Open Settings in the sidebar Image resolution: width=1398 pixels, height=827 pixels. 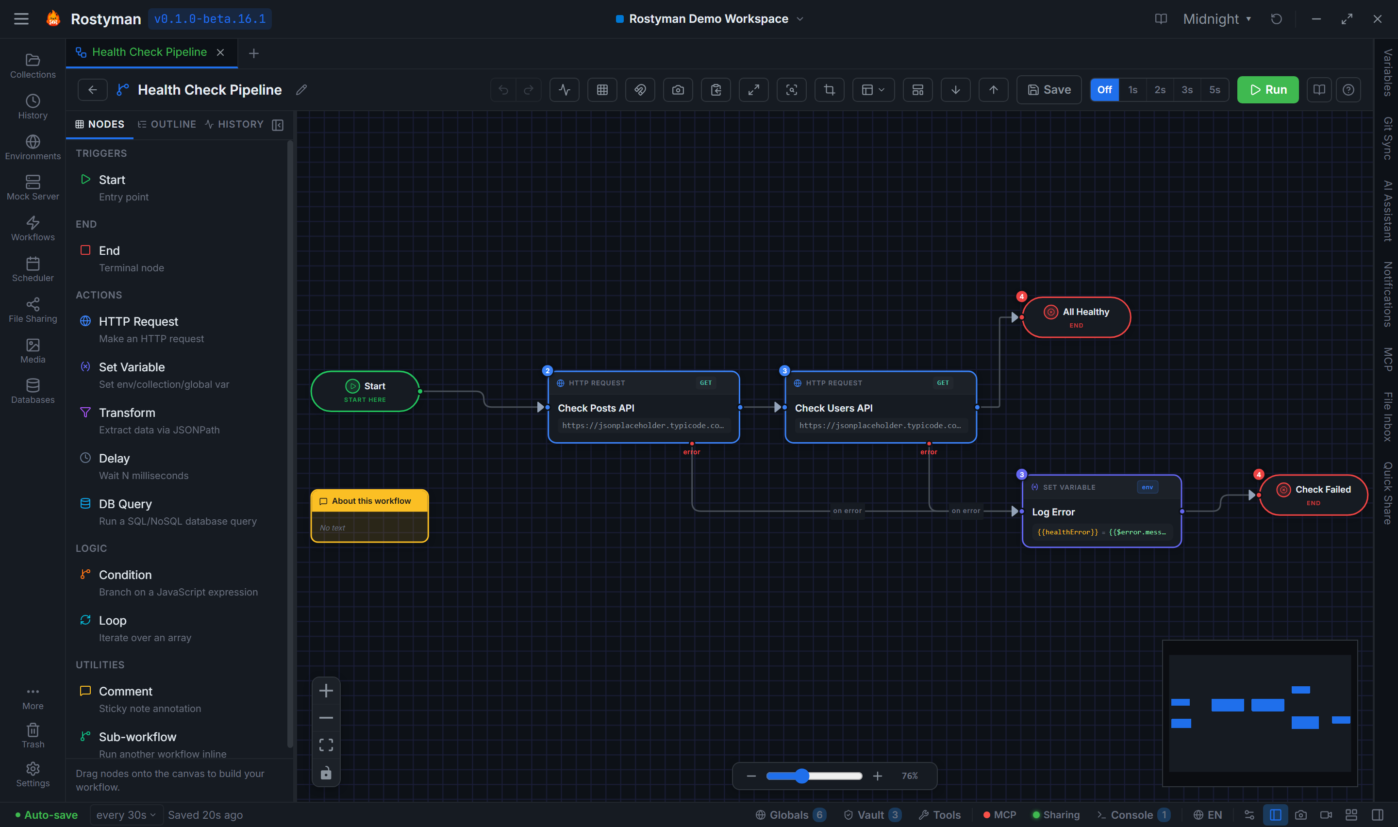[x=33, y=775]
